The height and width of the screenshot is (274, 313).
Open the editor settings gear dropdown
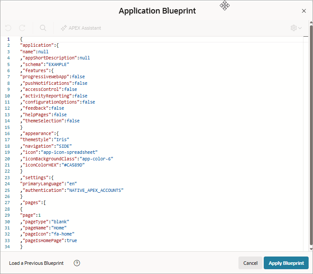click(x=296, y=28)
